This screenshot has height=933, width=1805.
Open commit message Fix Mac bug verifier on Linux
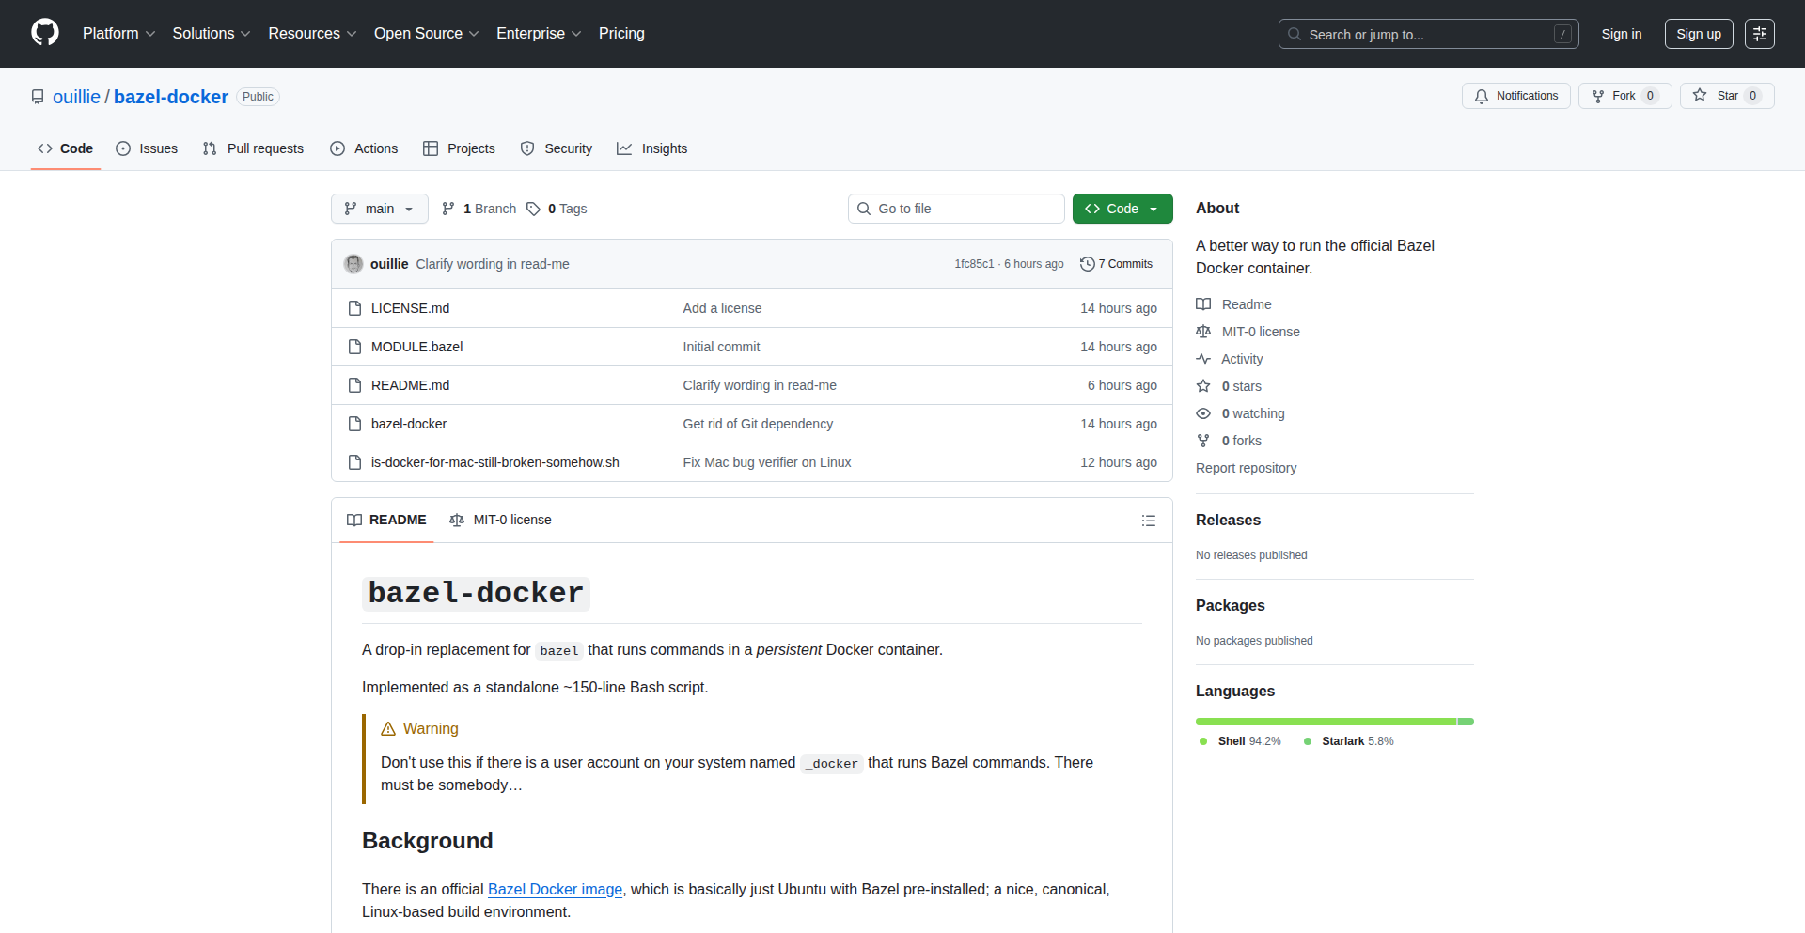pos(767,462)
